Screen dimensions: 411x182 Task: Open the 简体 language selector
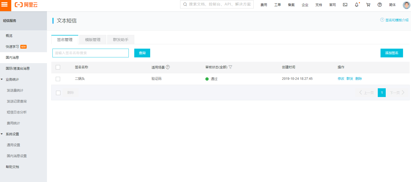click(x=392, y=5)
